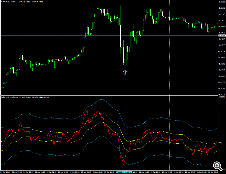Click the 1.25145 price scale label
The height and width of the screenshot is (174, 226).
click(x=222, y=14)
